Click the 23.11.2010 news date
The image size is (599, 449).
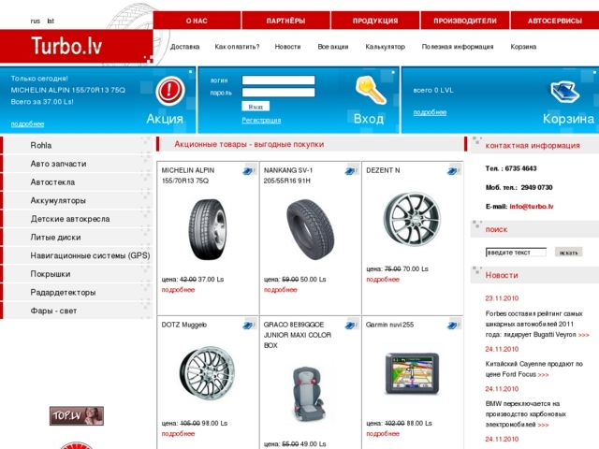tap(502, 298)
